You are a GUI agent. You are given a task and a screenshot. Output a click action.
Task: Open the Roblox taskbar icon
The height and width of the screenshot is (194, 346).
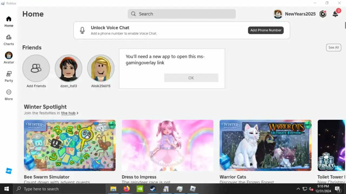(193, 189)
